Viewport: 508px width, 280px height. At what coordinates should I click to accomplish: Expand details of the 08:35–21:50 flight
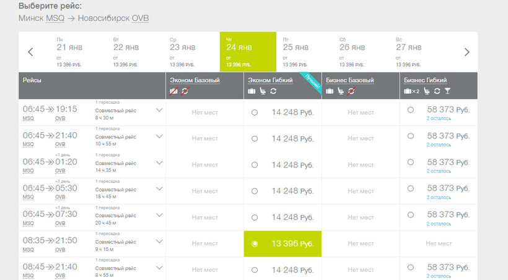[x=159, y=242]
